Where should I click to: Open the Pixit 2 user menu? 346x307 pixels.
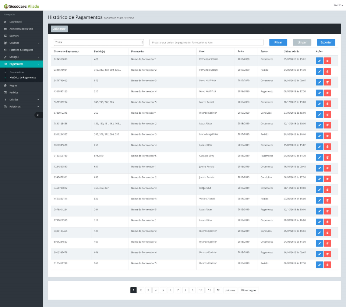(x=338, y=5)
